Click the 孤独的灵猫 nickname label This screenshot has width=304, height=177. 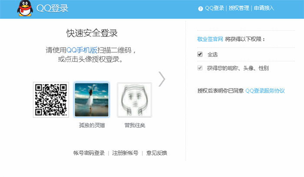click(x=92, y=126)
